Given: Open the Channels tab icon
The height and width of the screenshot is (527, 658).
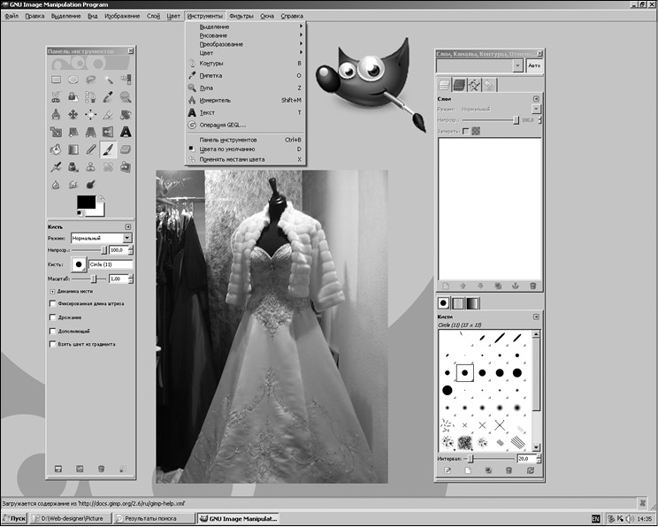Looking at the screenshot, I should [x=460, y=85].
